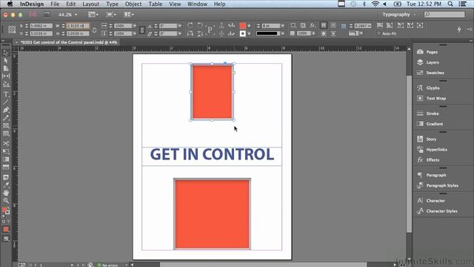Select the Eyedropper tool

coord(6,185)
